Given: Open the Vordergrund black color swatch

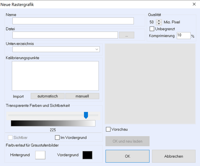Looking at the screenshot, I should [87, 155].
